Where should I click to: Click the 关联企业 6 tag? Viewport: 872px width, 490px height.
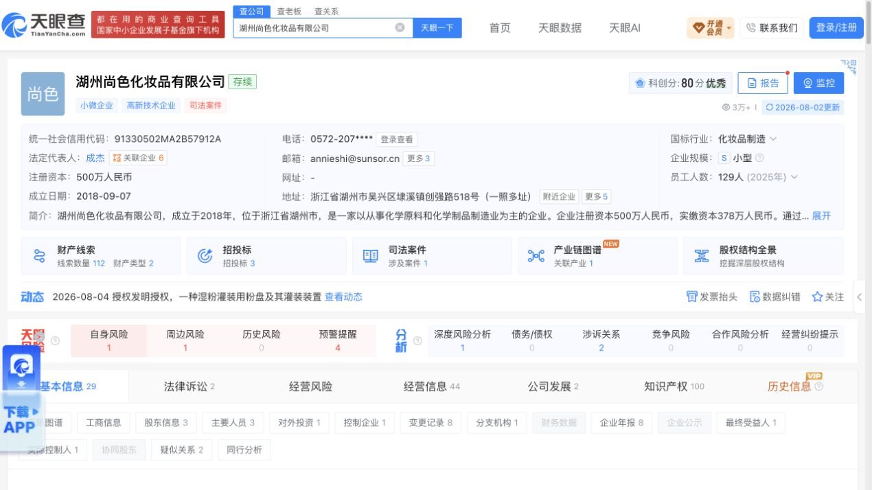(x=138, y=158)
